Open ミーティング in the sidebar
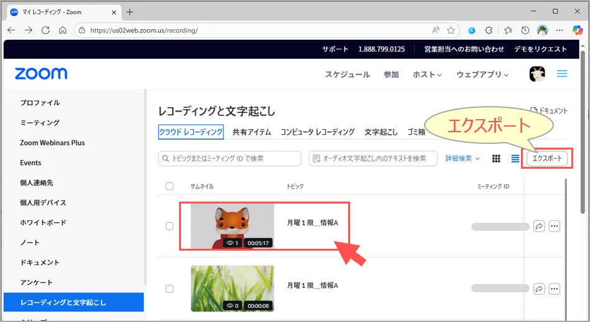This screenshot has height=322, width=590. click(40, 123)
